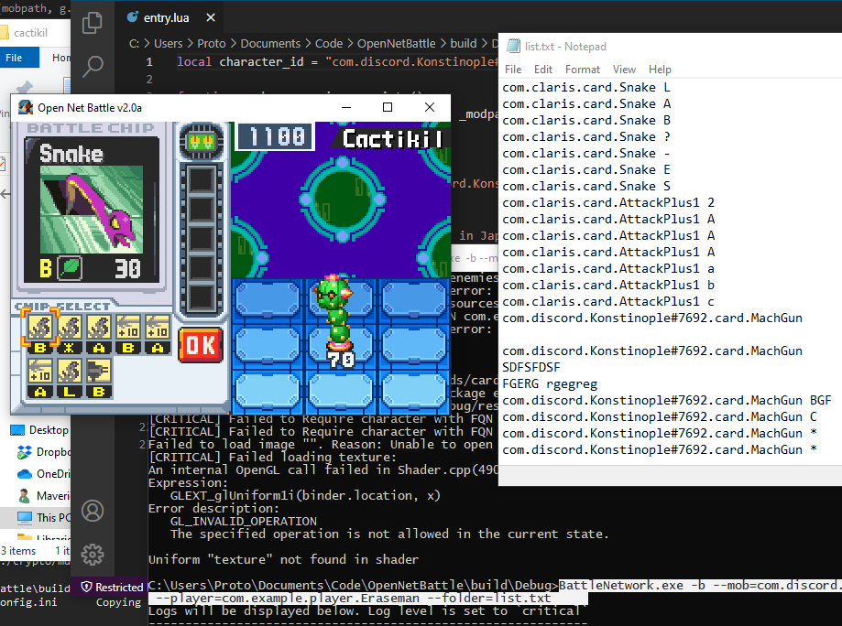The width and height of the screenshot is (842, 626).
Task: Select Dropbox in File Explorer navigation pane
Action: pyautogui.click(x=43, y=452)
